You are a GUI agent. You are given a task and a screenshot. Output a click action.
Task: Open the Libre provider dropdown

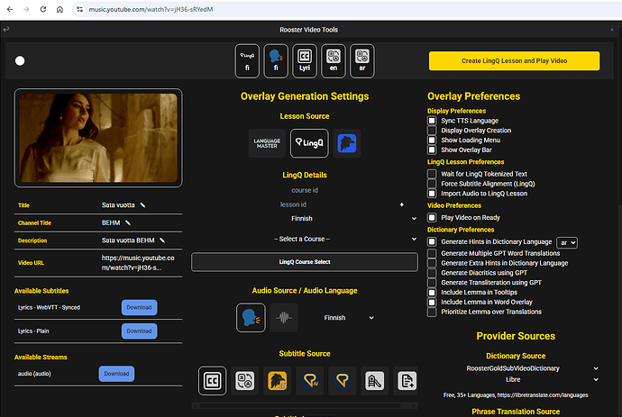[x=516, y=379]
